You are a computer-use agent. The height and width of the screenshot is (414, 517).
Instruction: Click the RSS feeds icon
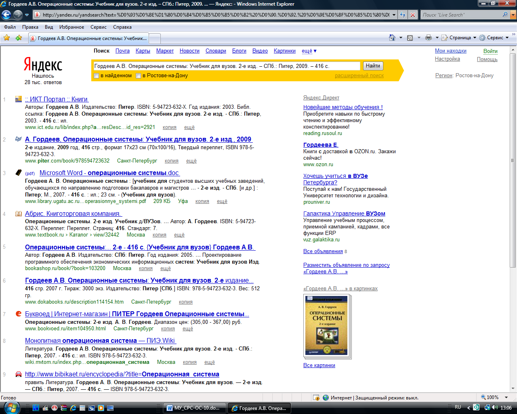[x=410, y=38]
